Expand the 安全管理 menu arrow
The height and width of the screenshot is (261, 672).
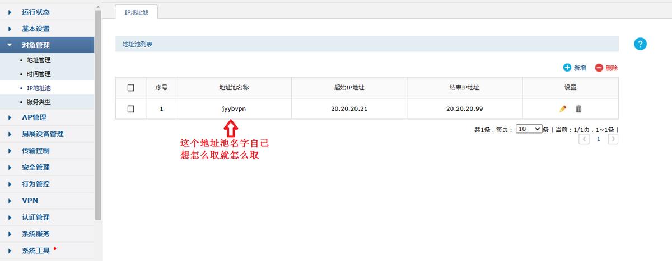(x=10, y=167)
